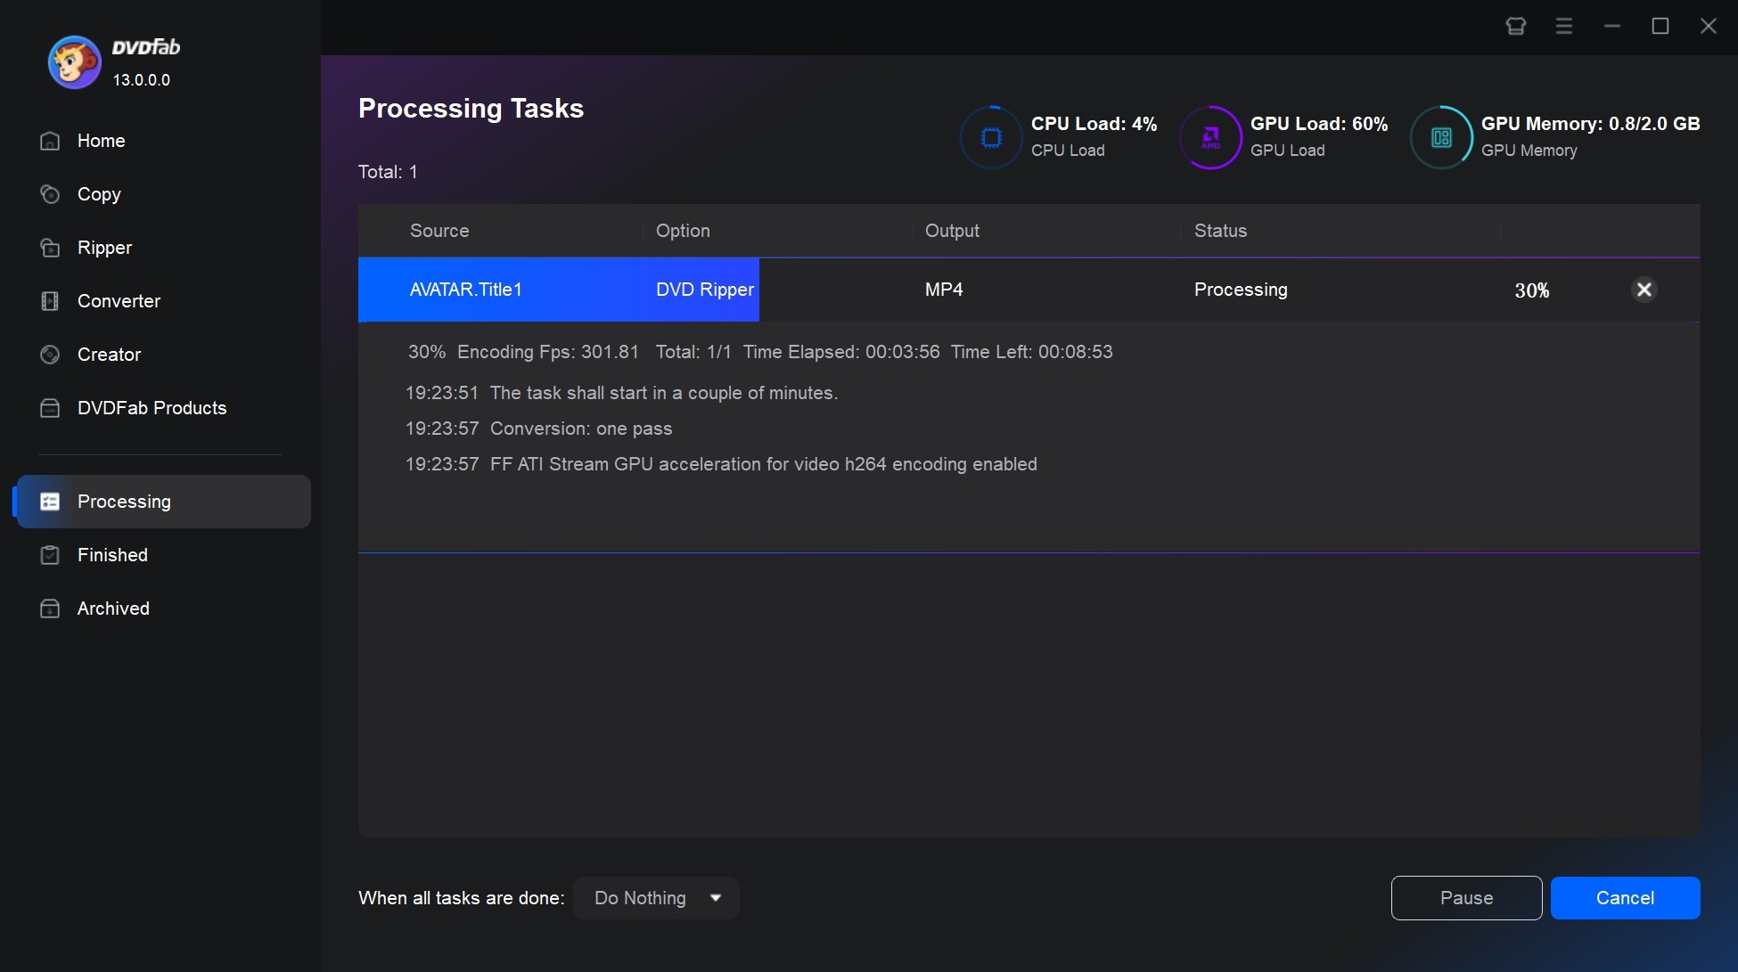Click the Archived section icon
The width and height of the screenshot is (1738, 972).
(x=48, y=609)
